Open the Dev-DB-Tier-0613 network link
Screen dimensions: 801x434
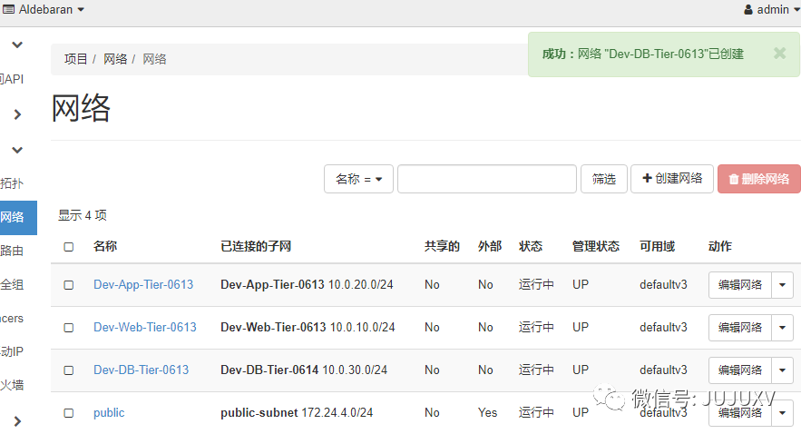tap(141, 370)
